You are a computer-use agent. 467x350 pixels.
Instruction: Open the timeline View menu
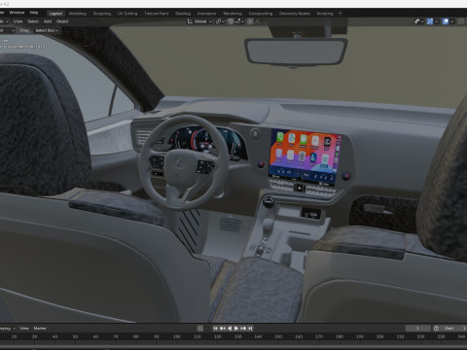pos(24,329)
